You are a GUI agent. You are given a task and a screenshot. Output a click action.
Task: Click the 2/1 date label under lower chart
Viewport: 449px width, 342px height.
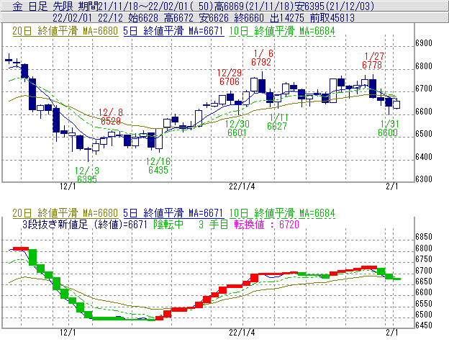tap(391, 332)
